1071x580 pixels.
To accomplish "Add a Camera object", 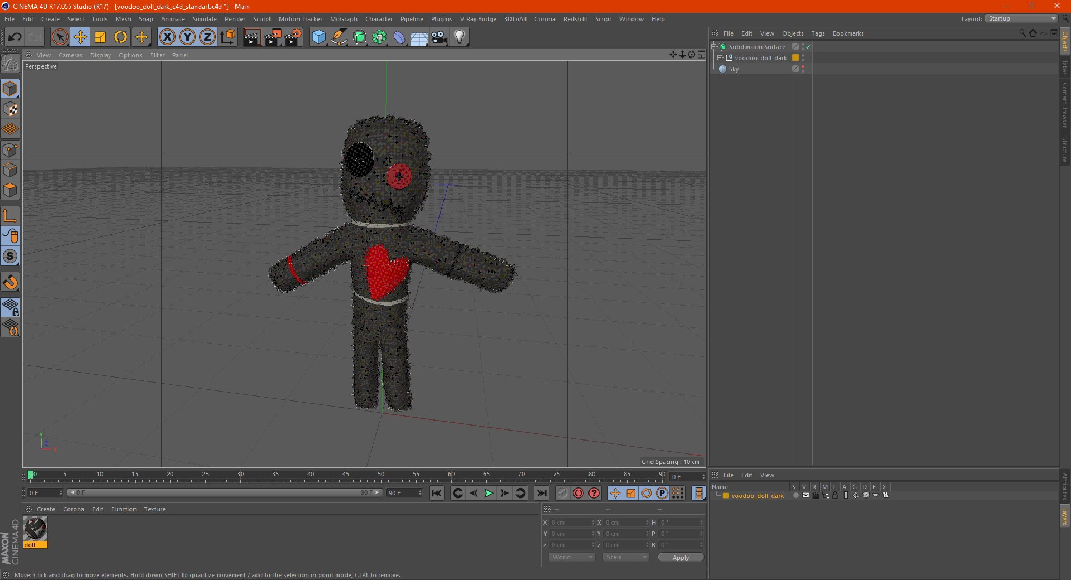I will [x=440, y=37].
